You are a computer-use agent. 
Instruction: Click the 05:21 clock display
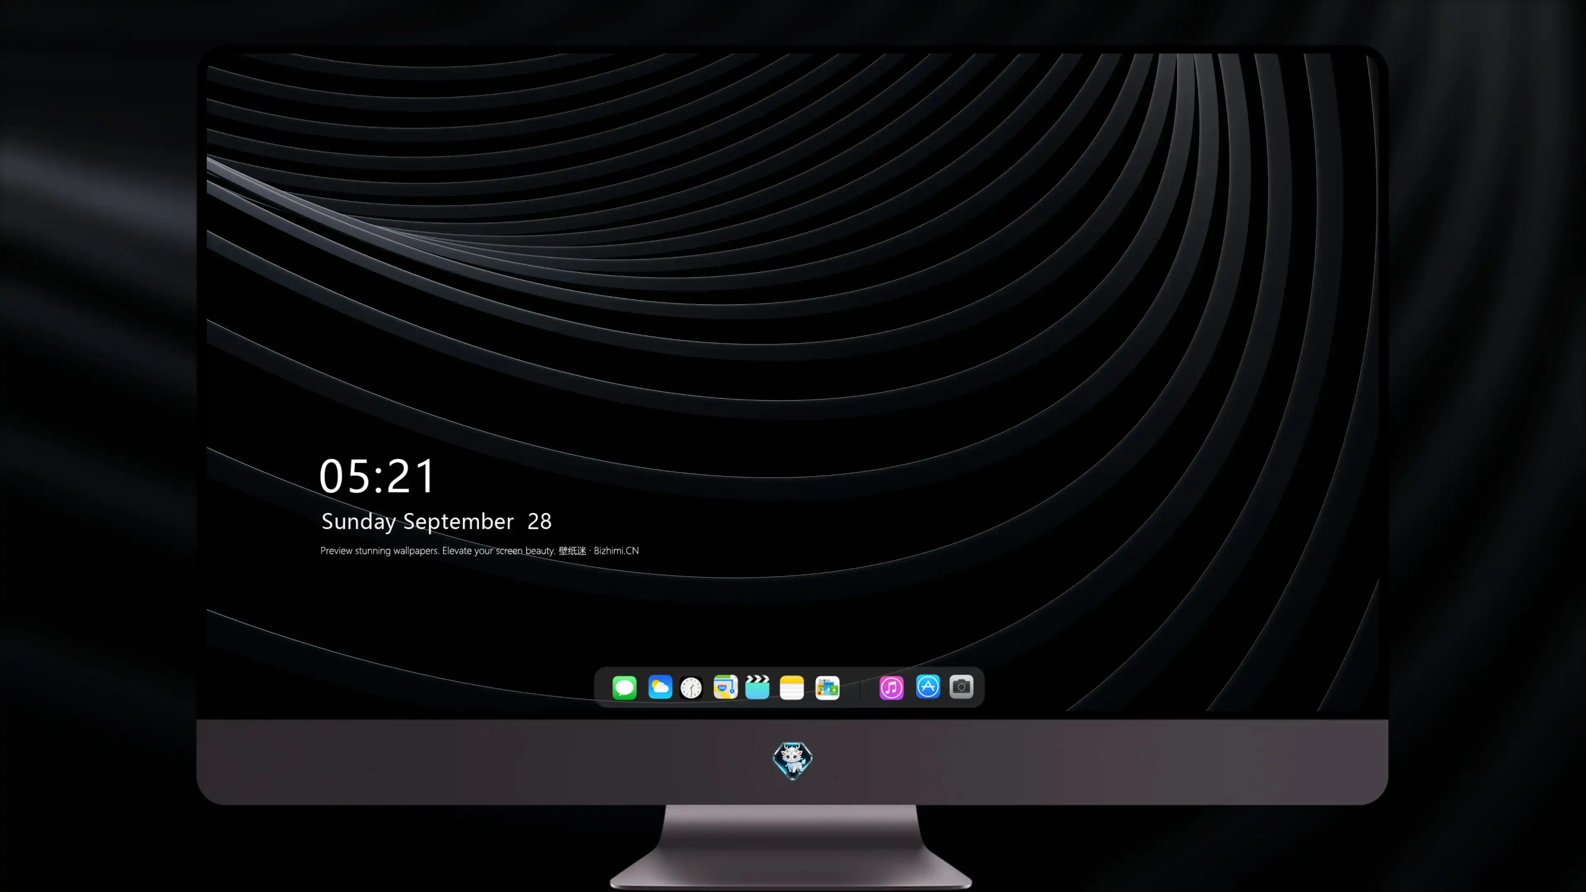coord(377,476)
